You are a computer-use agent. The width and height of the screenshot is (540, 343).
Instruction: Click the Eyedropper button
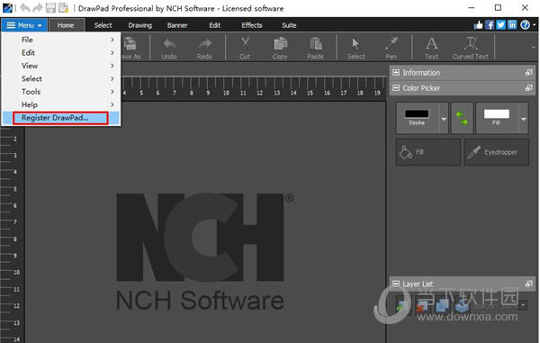pyautogui.click(x=496, y=152)
